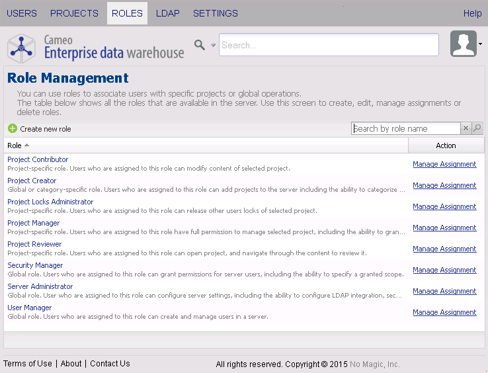Manage Assignment for User Manager
This screenshot has width=488, height=373.
pyautogui.click(x=444, y=312)
